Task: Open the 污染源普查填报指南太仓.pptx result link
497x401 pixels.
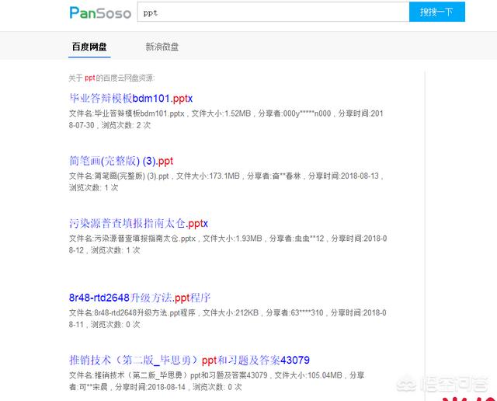Action: (138, 223)
